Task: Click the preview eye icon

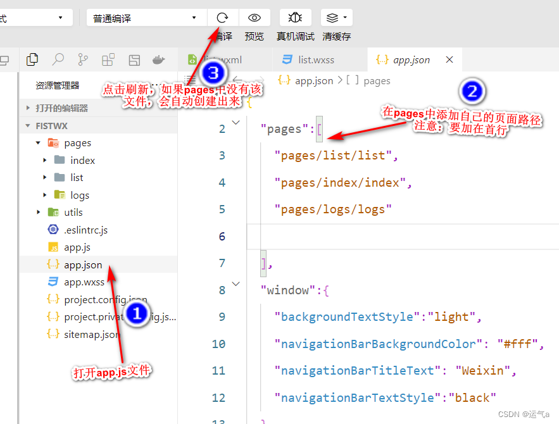Action: point(254,18)
